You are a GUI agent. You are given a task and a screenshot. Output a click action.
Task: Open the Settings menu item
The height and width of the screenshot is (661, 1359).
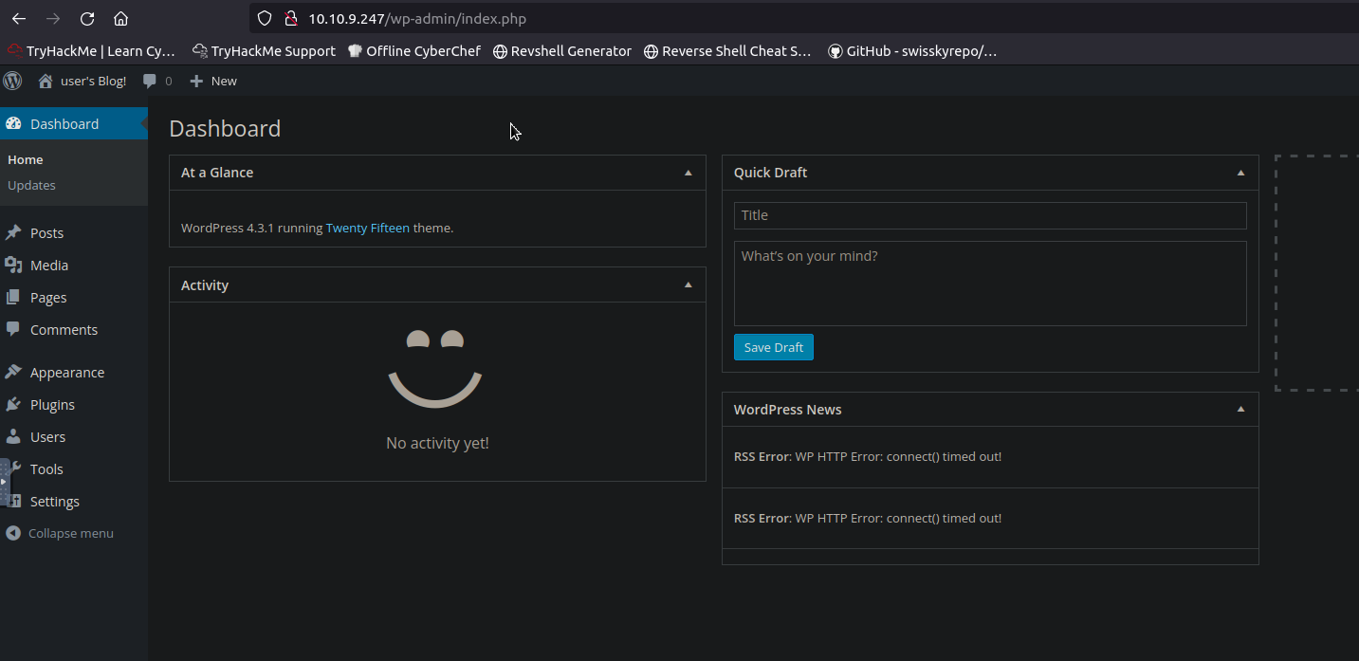55,501
